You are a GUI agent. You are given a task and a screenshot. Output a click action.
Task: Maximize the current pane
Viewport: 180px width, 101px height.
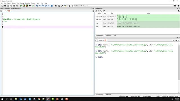[x=56, y=6]
